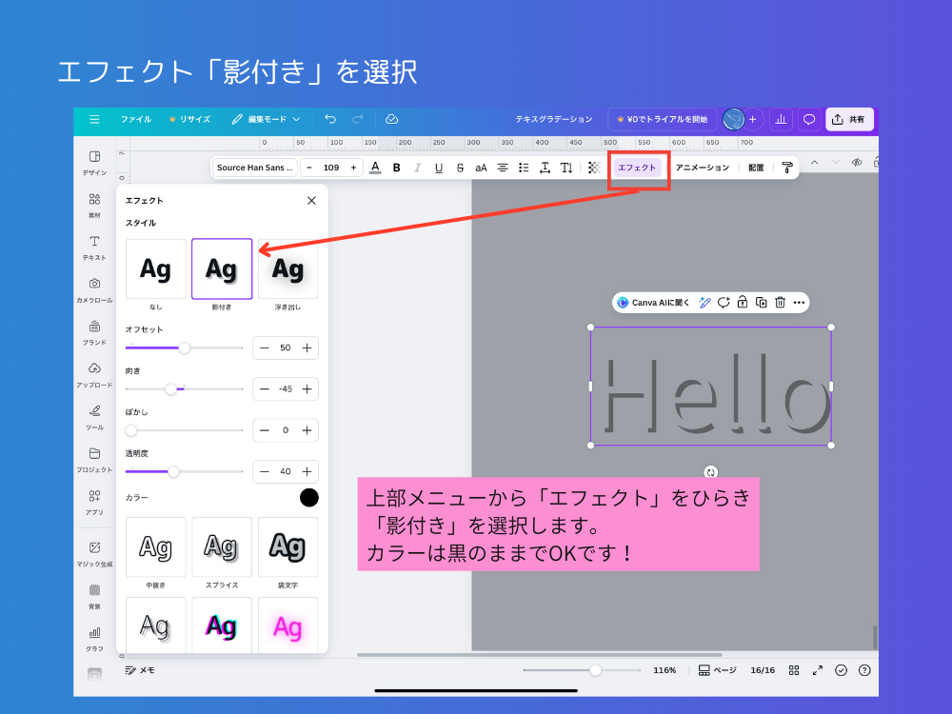Select the text color icon in the toolbar
The width and height of the screenshot is (952, 714).
[x=374, y=168]
